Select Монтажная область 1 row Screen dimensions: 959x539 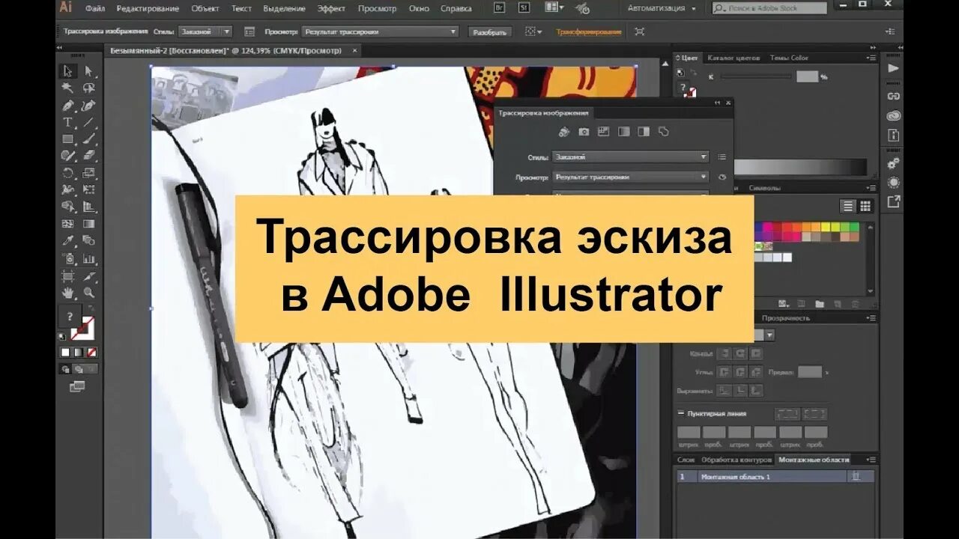[775, 477]
